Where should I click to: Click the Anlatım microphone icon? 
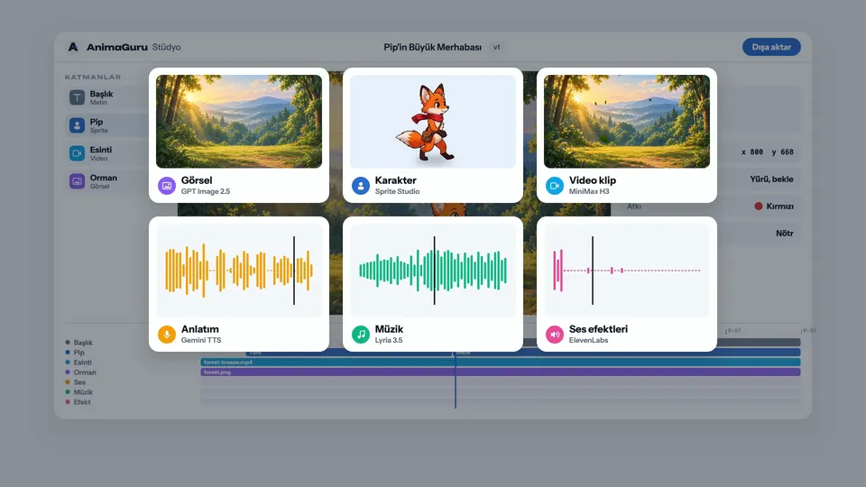(167, 334)
